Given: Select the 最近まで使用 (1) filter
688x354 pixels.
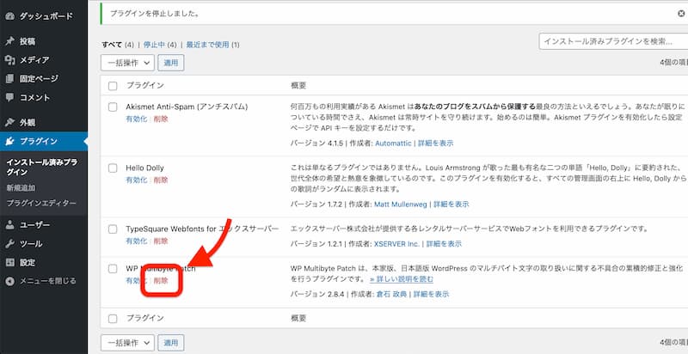Looking at the screenshot, I should tap(212, 45).
